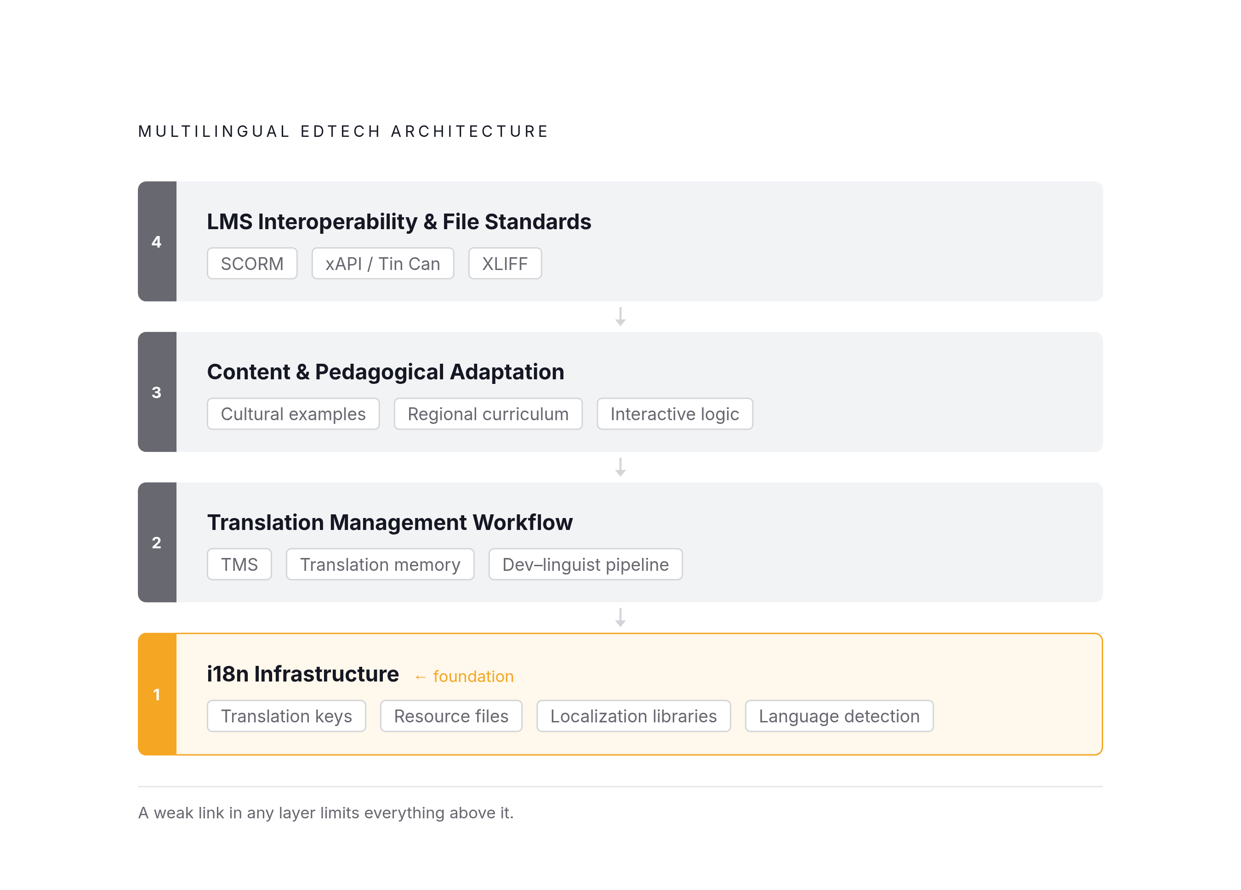Click the Resource files tag
This screenshot has height=890, width=1241.
pos(451,716)
